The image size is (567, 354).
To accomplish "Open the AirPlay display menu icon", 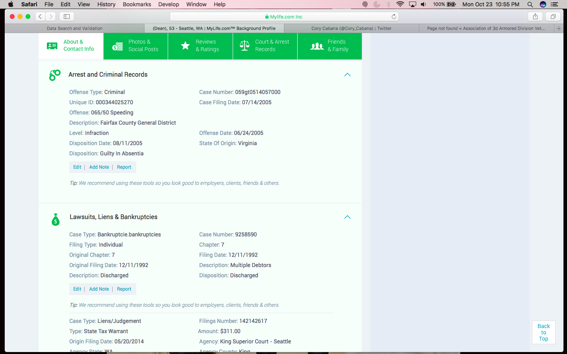I will click(412, 4).
